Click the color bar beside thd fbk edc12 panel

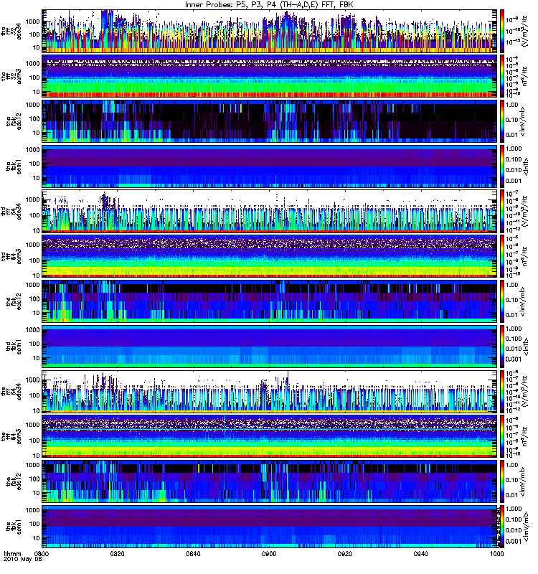(502, 301)
